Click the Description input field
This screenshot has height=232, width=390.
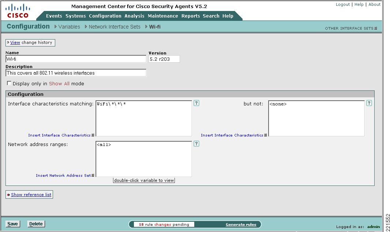(x=76, y=73)
